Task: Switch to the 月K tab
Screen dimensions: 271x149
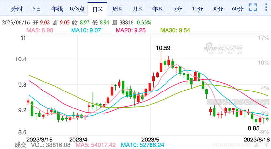Action: coord(137,9)
